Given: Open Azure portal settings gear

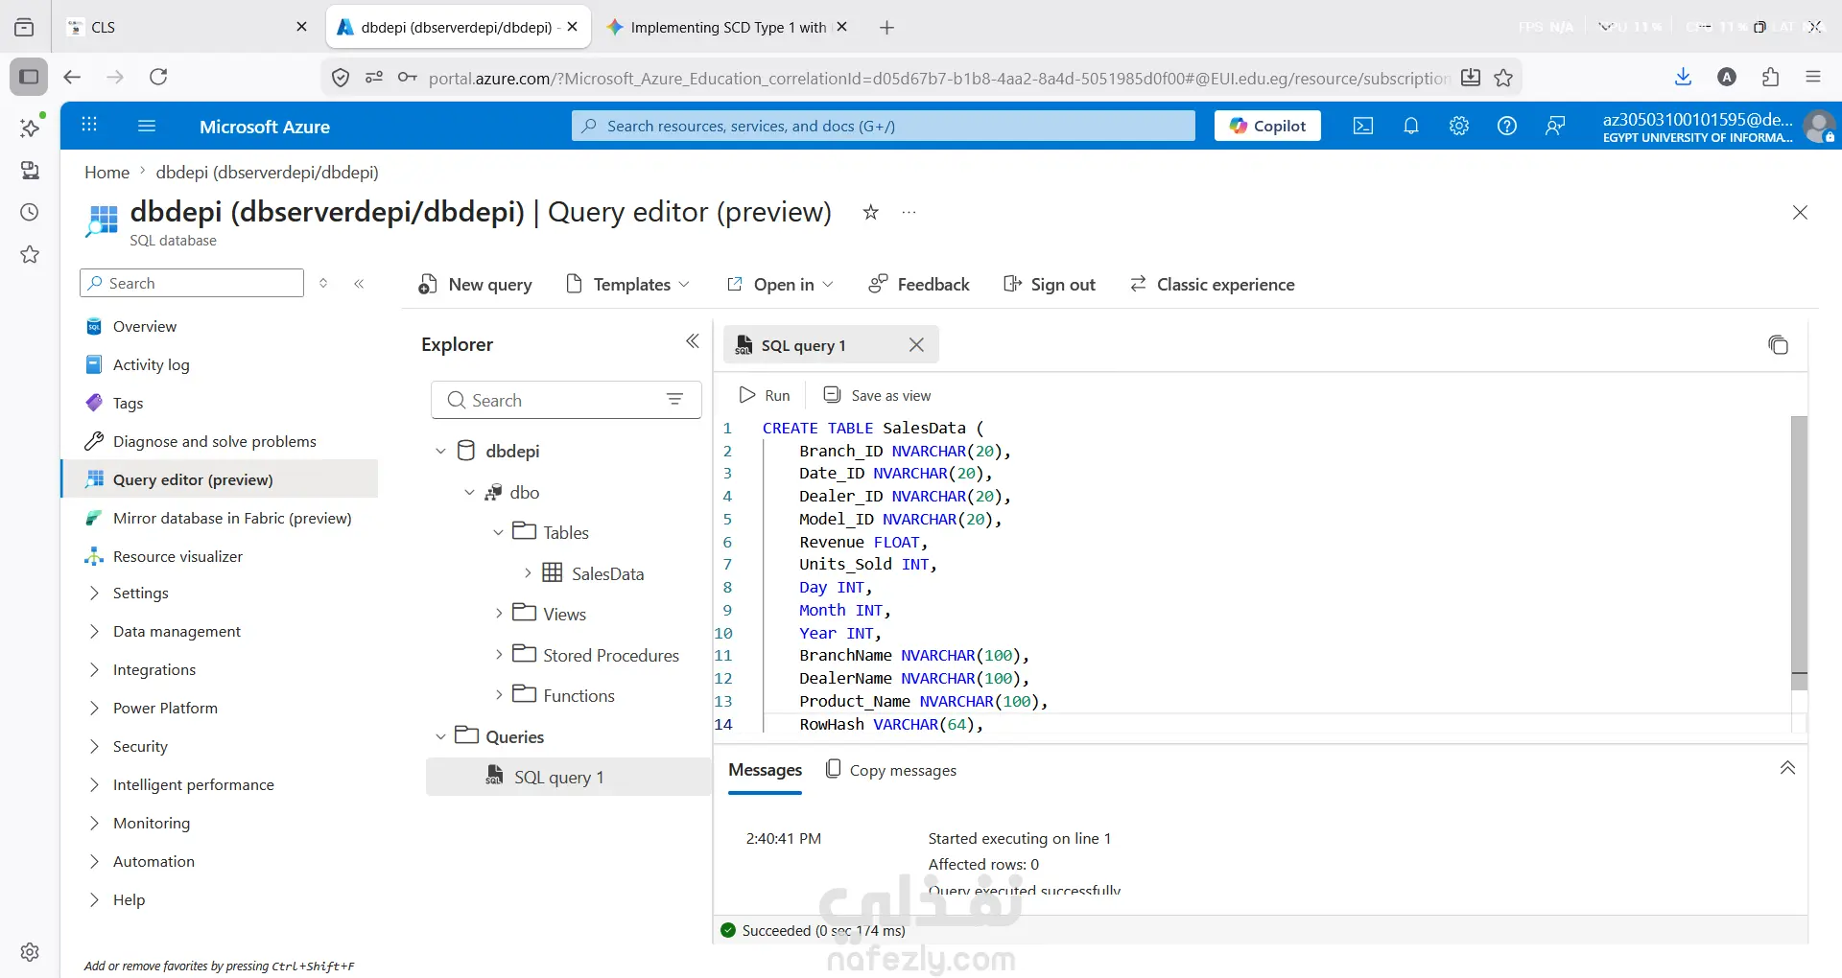Looking at the screenshot, I should click(1459, 126).
